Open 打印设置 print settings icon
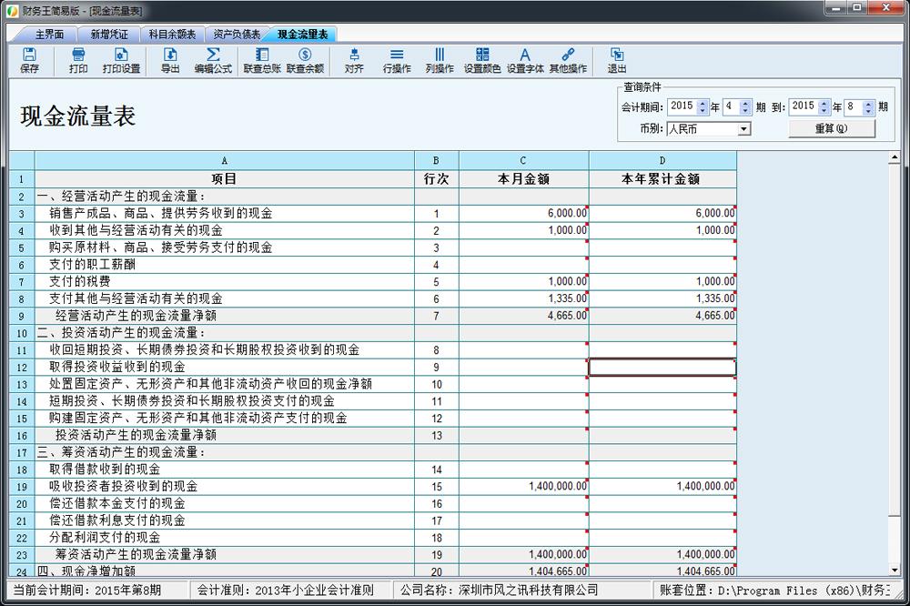This screenshot has width=910, height=606. pyautogui.click(x=121, y=60)
